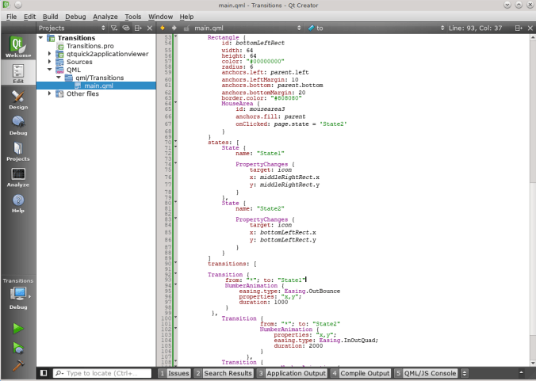Open the Analyze menu
The width and height of the screenshot is (536, 381).
click(x=105, y=16)
